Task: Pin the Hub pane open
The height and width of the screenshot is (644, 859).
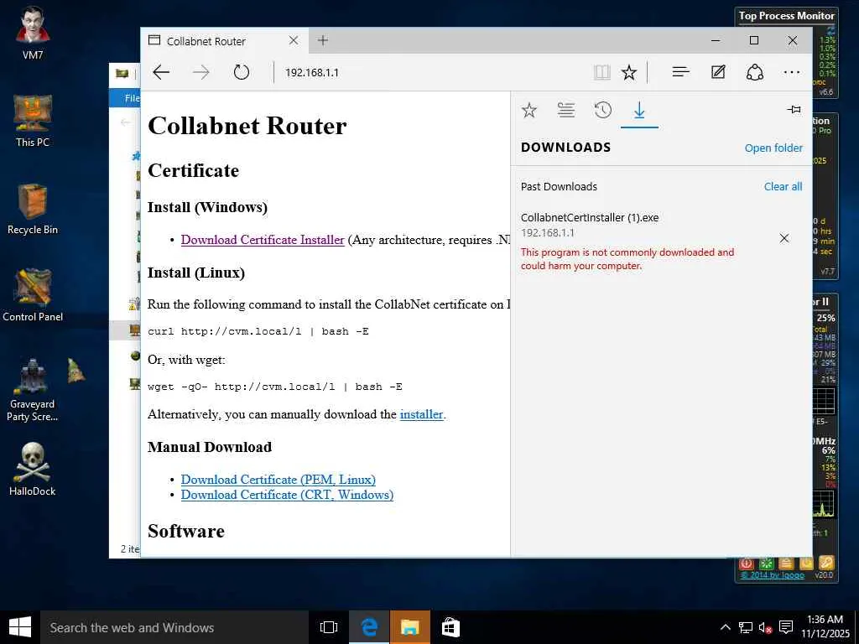Action: pos(794,110)
